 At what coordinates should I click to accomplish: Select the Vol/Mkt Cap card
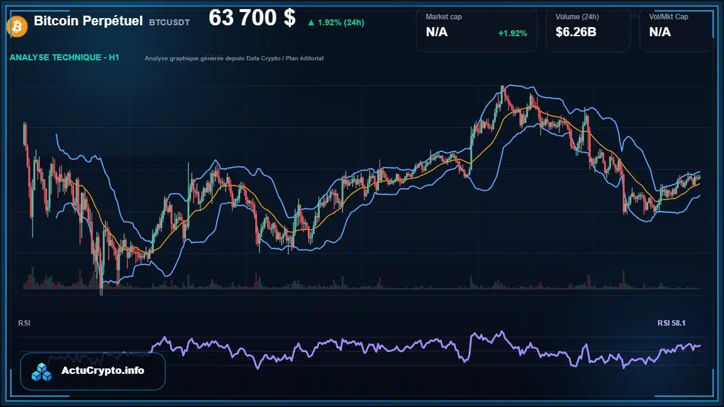pos(678,29)
